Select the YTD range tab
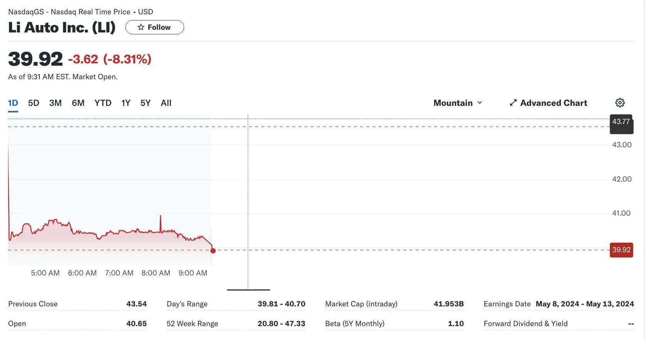646x340 pixels. (103, 103)
